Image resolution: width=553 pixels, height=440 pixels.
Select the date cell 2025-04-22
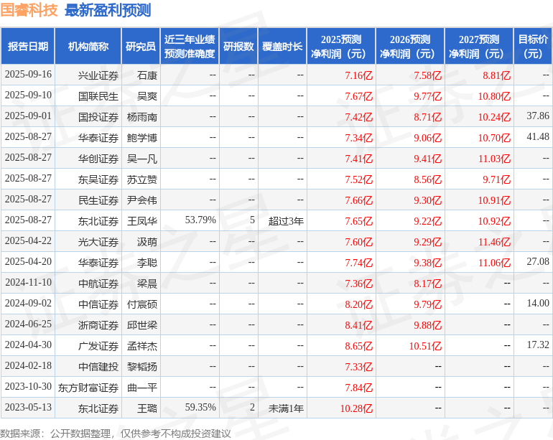28,240
